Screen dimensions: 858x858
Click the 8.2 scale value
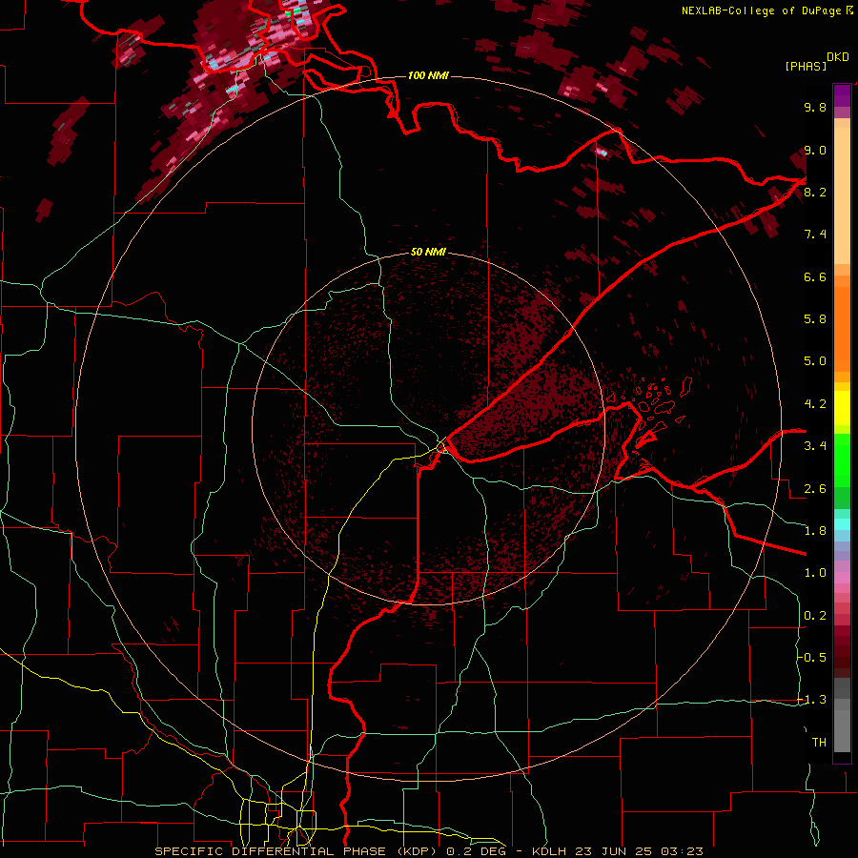(x=815, y=192)
